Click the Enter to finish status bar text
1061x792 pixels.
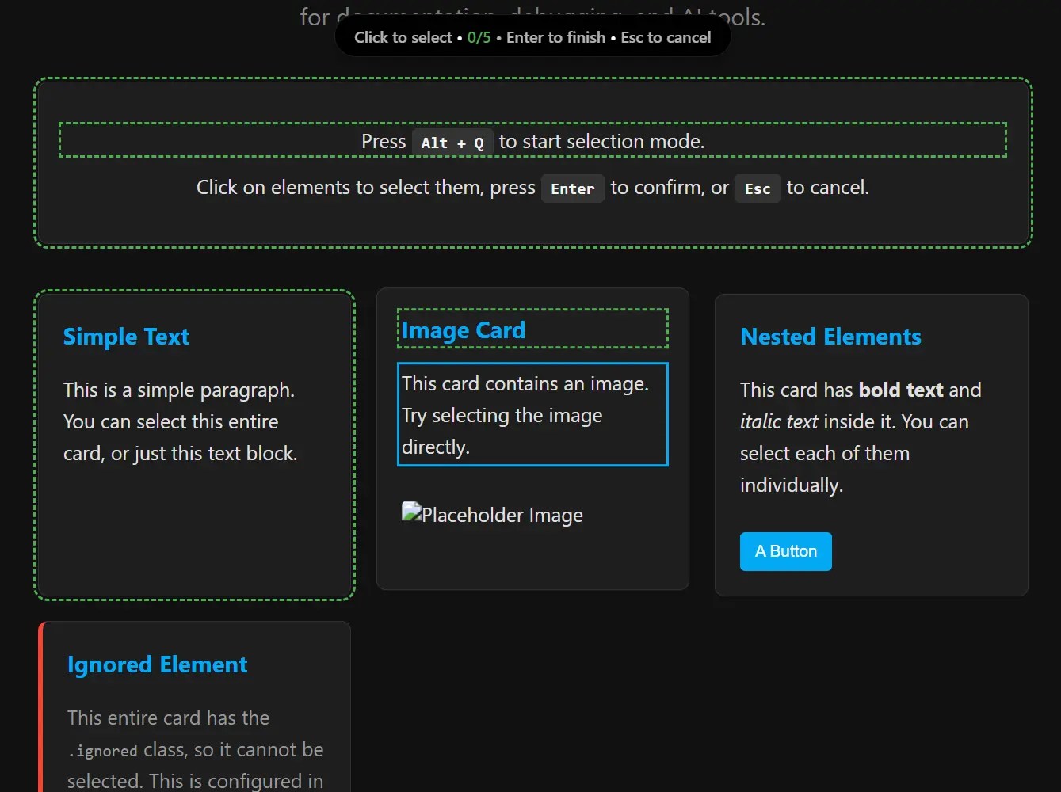click(555, 37)
